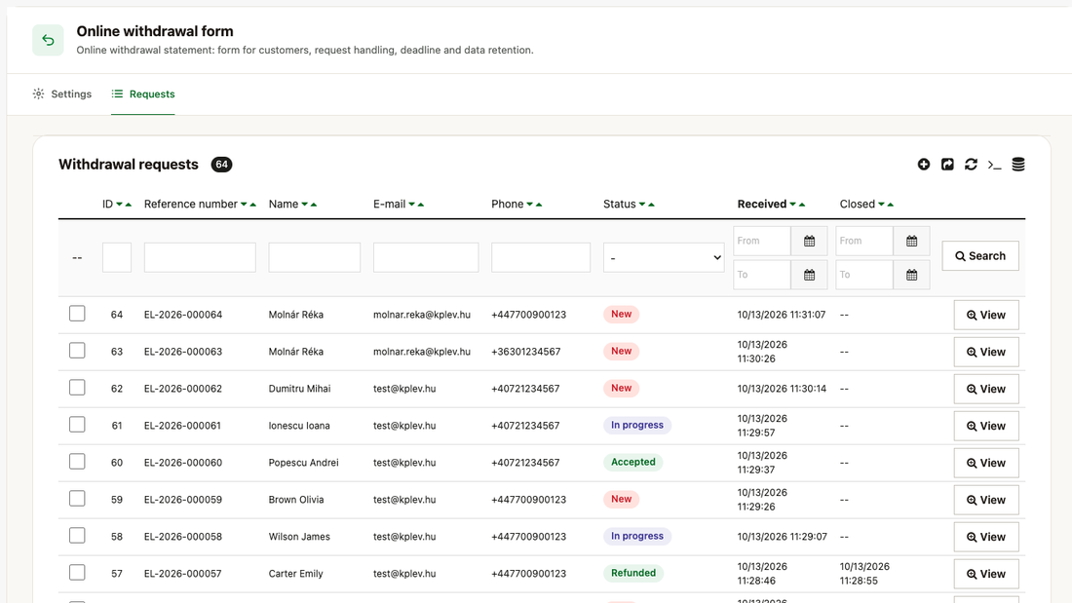Focus the ID filter field
1072x603 pixels.
[x=117, y=258]
